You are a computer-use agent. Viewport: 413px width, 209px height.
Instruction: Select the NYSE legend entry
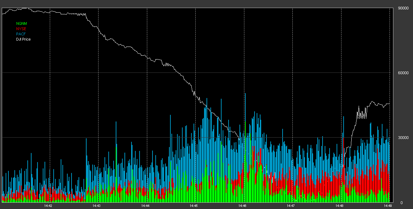pos(21,29)
